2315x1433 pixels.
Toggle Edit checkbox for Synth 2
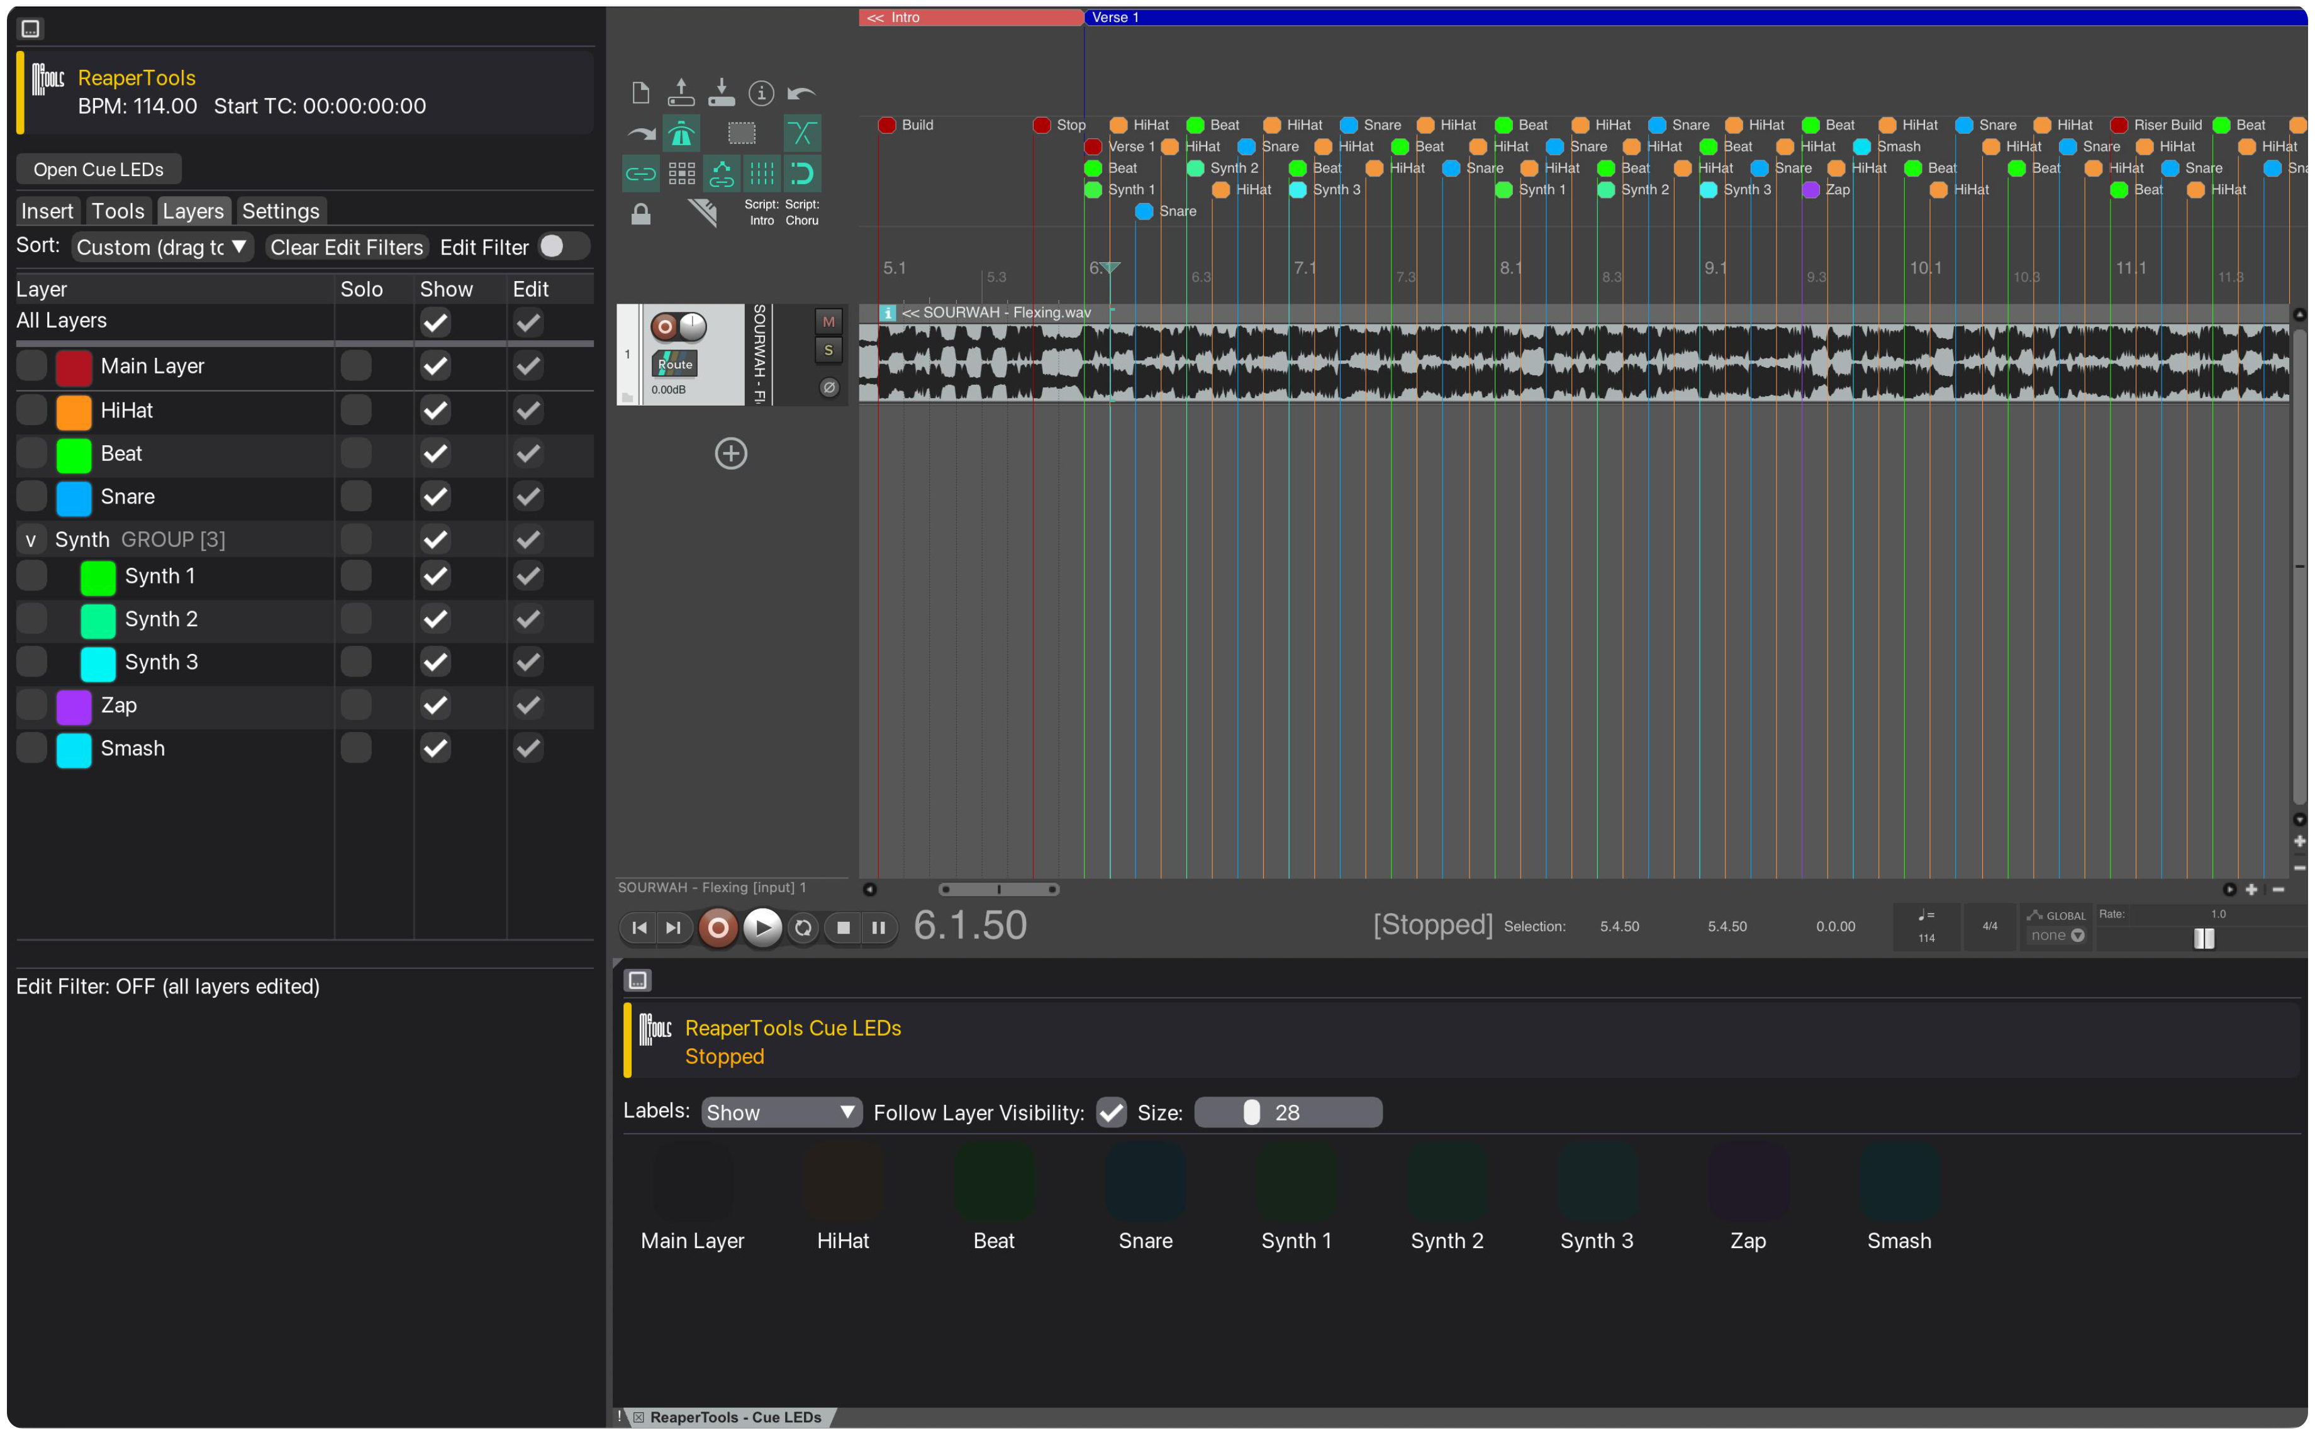[528, 620]
